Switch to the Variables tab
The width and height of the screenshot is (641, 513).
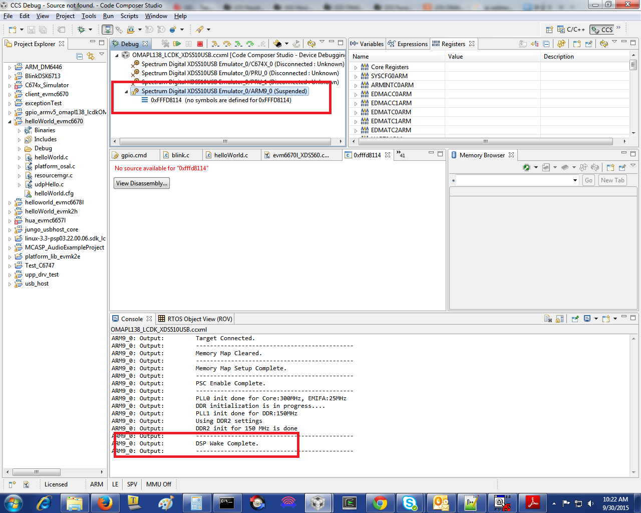tap(367, 44)
